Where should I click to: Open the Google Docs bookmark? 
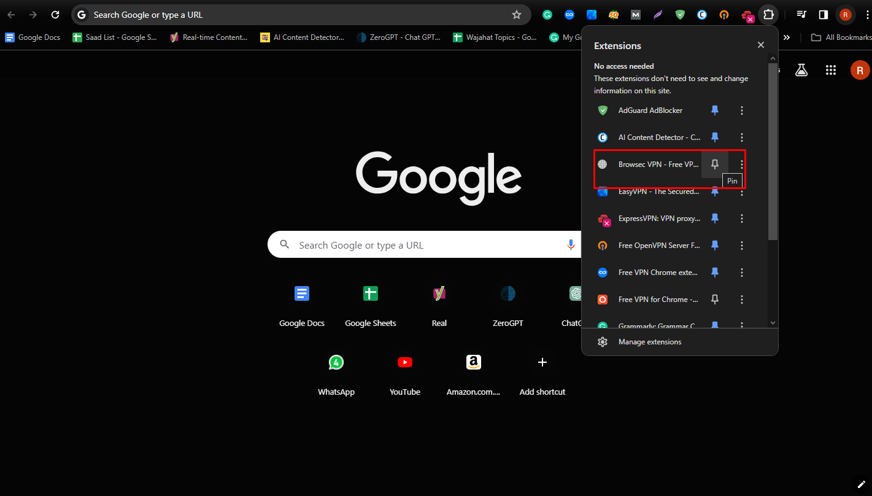33,37
